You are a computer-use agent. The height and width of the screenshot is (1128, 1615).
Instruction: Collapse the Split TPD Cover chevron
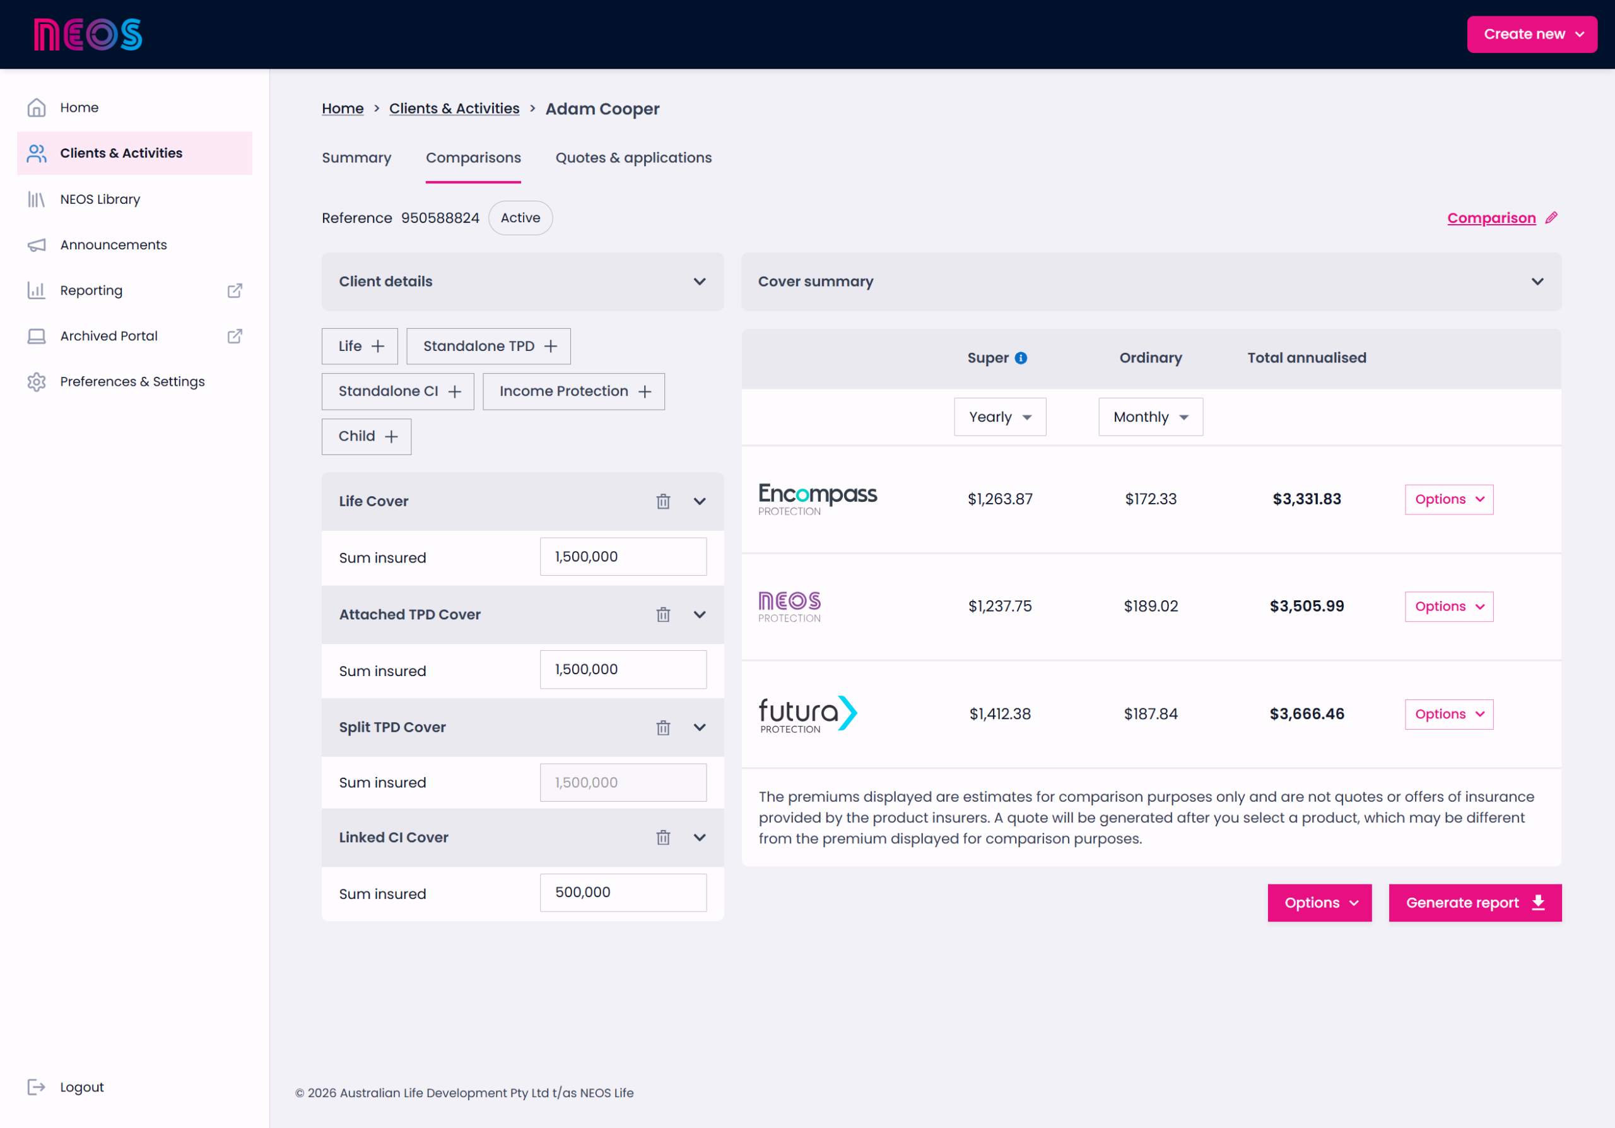point(700,728)
